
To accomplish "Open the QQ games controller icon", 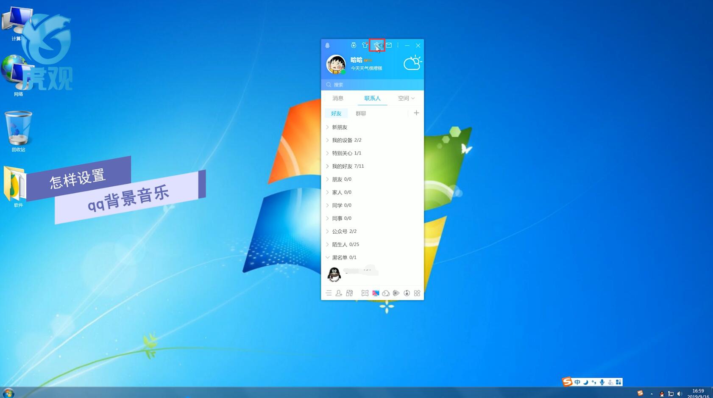I will tap(365, 293).
